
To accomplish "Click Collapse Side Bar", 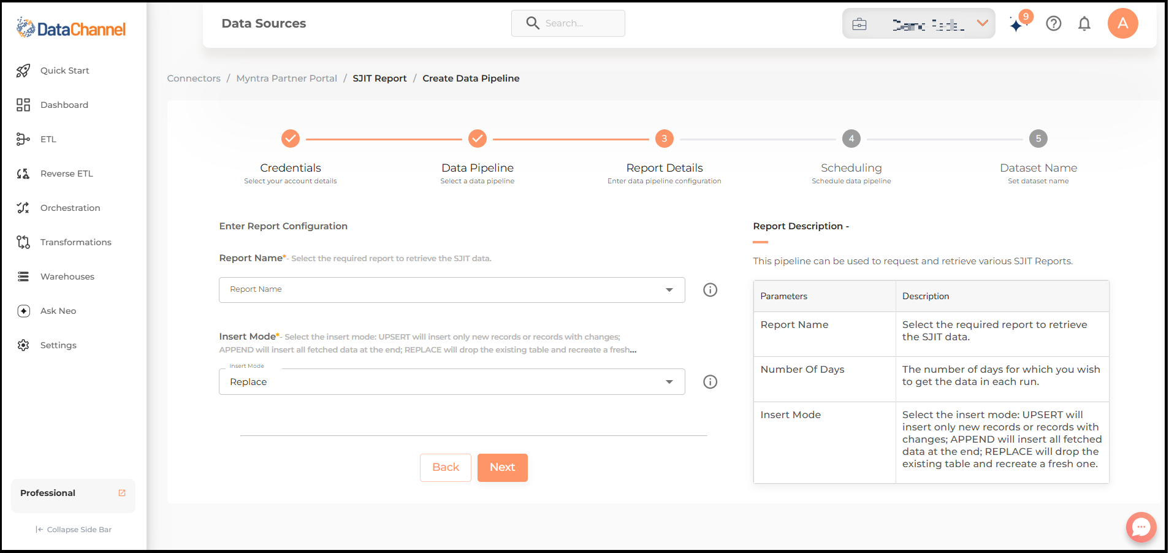I will pos(74,530).
